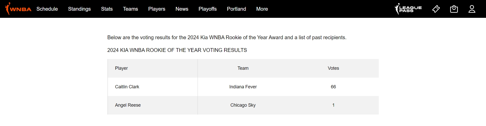Open the Schedule menu
The width and height of the screenshot is (486, 126).
(47, 9)
